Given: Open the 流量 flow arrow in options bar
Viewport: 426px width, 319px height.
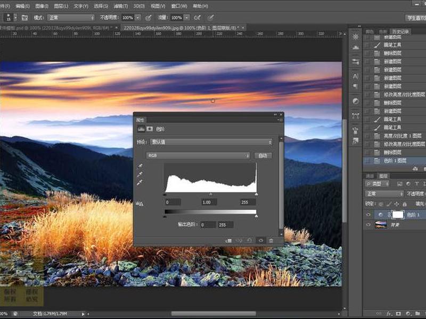Looking at the screenshot, I should [187, 18].
